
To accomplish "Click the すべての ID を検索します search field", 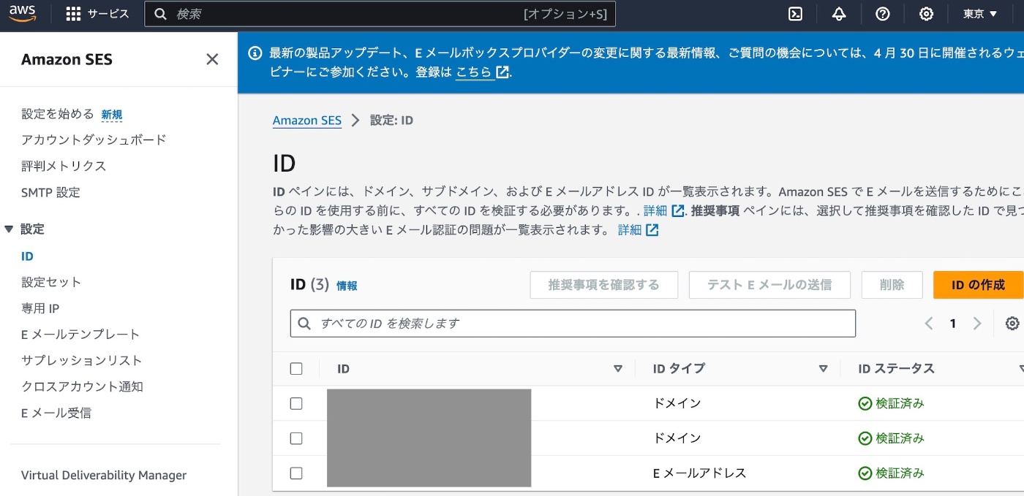I will click(573, 324).
